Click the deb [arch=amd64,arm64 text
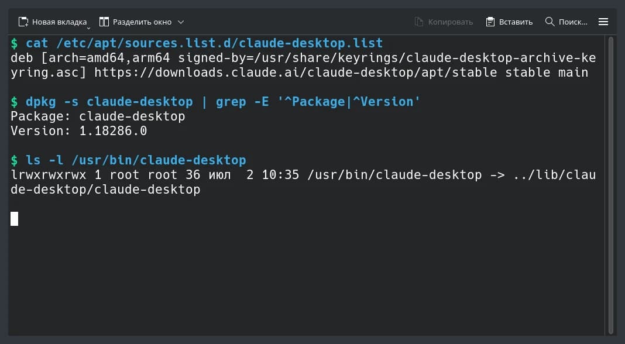The height and width of the screenshot is (344, 625). (x=90, y=58)
